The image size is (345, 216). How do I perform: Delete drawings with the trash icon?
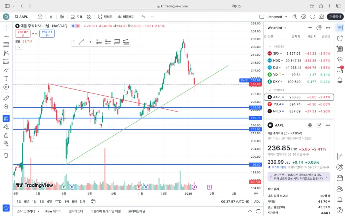click(6, 155)
